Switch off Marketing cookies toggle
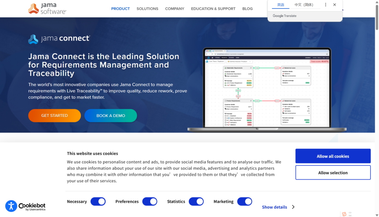The image size is (379, 217). coord(244,201)
